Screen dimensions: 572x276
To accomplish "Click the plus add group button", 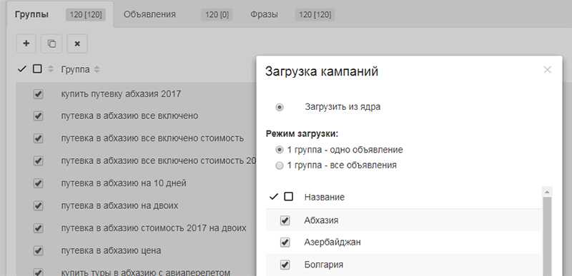I will coord(26,44).
